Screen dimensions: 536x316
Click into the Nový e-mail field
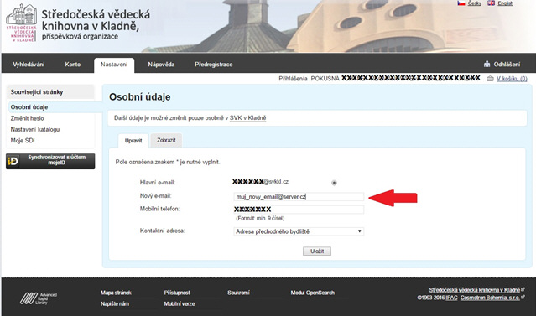tap(299, 196)
